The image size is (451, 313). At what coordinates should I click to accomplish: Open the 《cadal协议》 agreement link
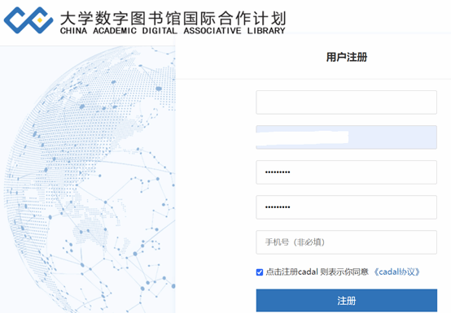click(x=396, y=272)
